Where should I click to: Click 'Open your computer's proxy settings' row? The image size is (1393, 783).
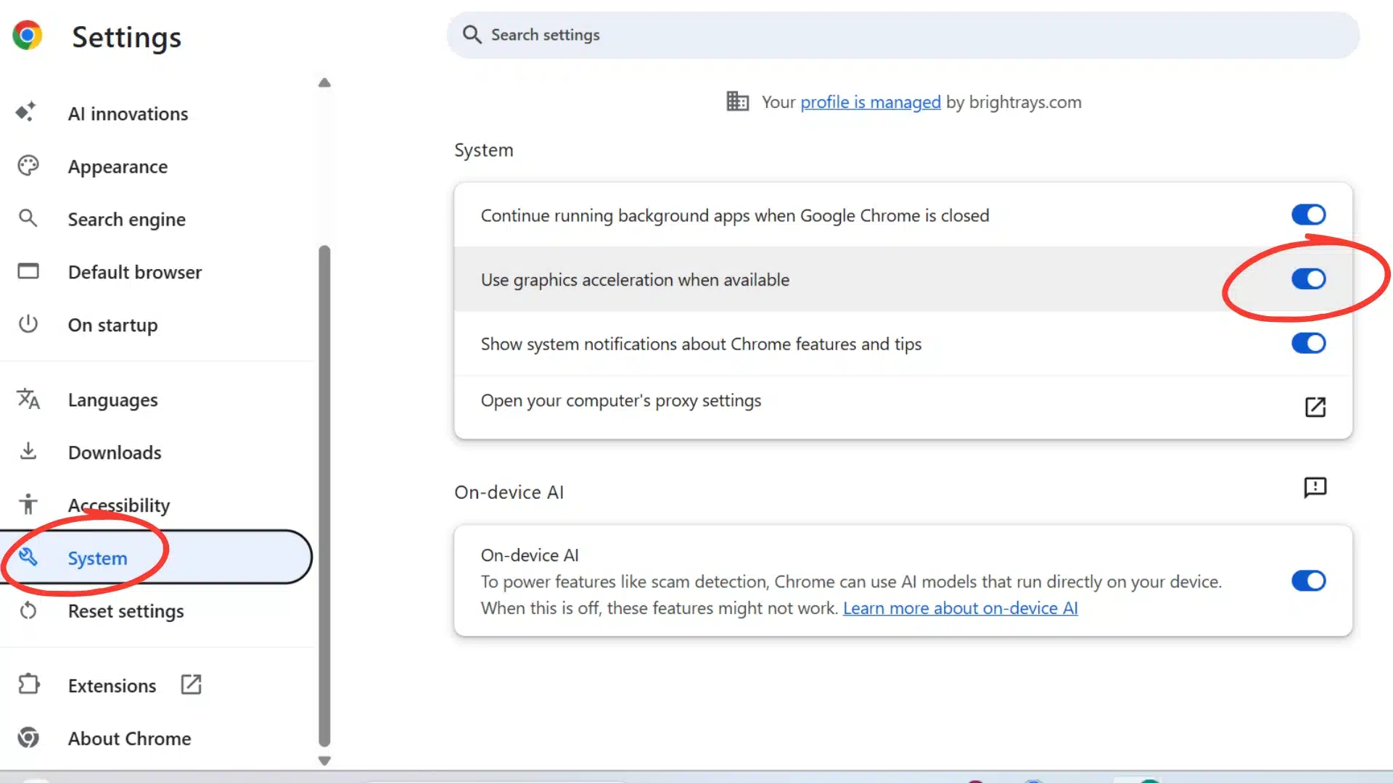(x=903, y=407)
